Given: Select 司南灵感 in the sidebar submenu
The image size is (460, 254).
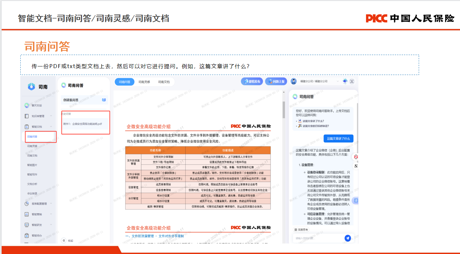Looking at the screenshot, I should [32, 146].
